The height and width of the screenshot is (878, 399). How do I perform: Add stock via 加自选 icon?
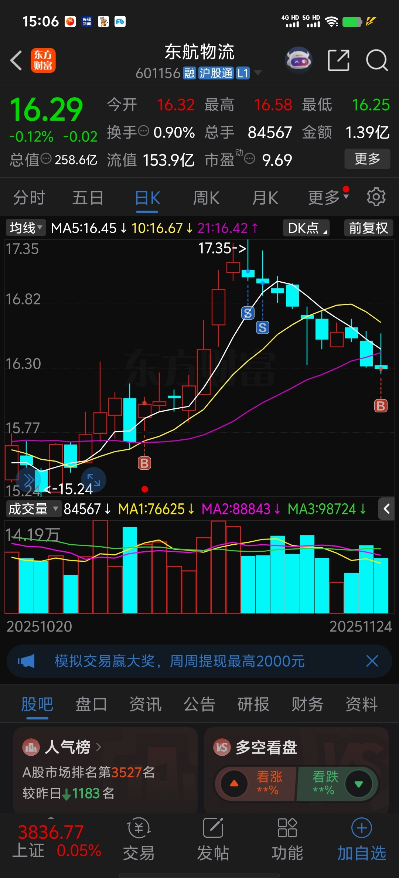pos(362,828)
